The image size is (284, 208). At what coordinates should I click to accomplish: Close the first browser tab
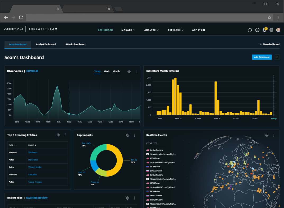click(58, 9)
